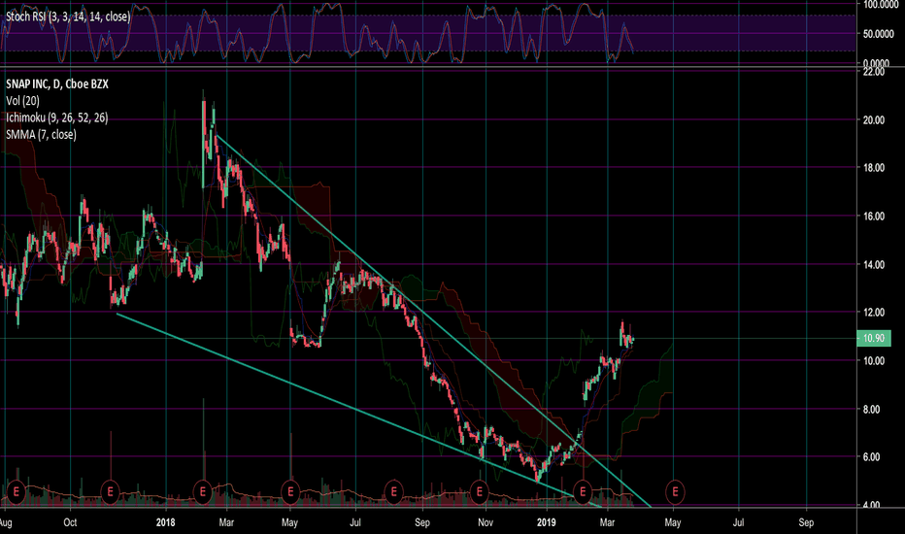Click the 22.00 price axis label
The height and width of the screenshot is (534, 905).
(874, 72)
